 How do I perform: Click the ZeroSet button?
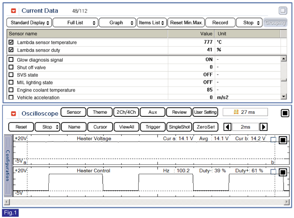tap(205, 127)
